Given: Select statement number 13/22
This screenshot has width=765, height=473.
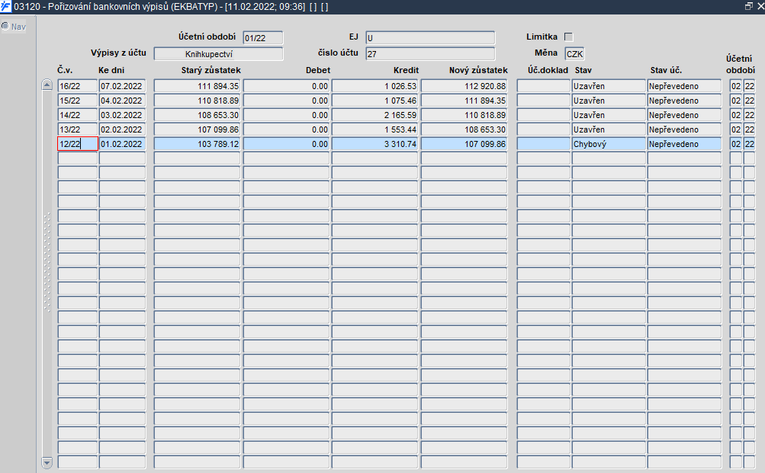Looking at the screenshot, I should [x=78, y=129].
